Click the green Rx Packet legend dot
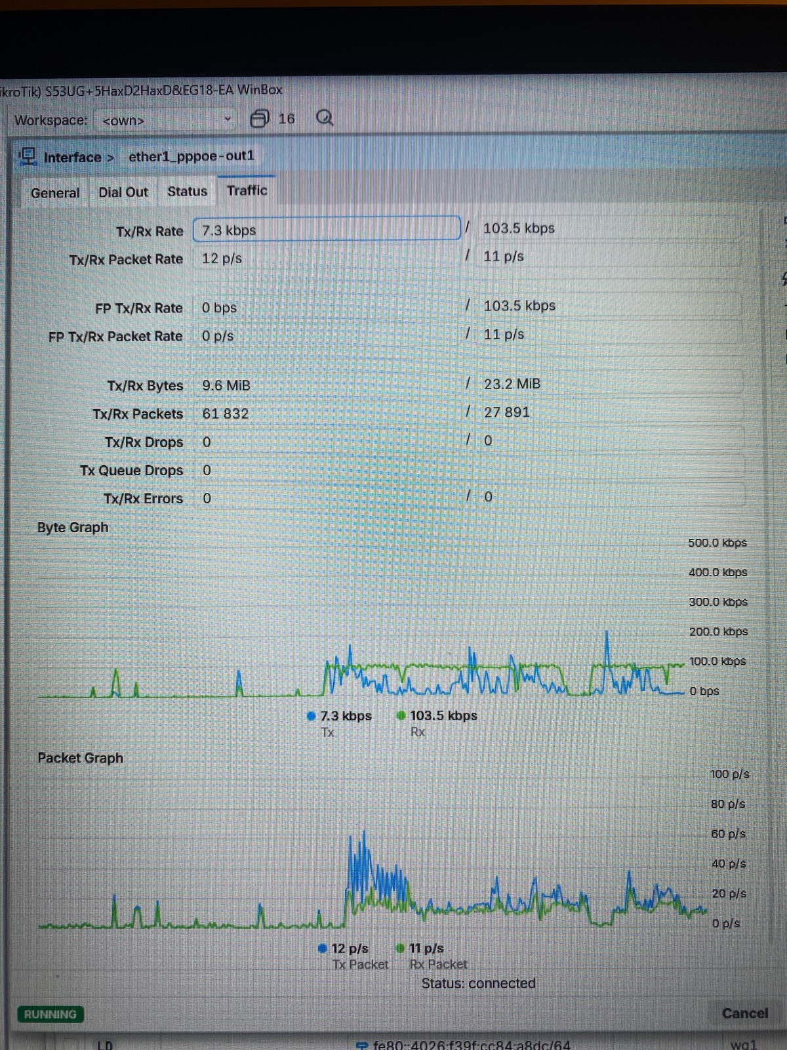This screenshot has height=1050, width=787. click(x=400, y=948)
